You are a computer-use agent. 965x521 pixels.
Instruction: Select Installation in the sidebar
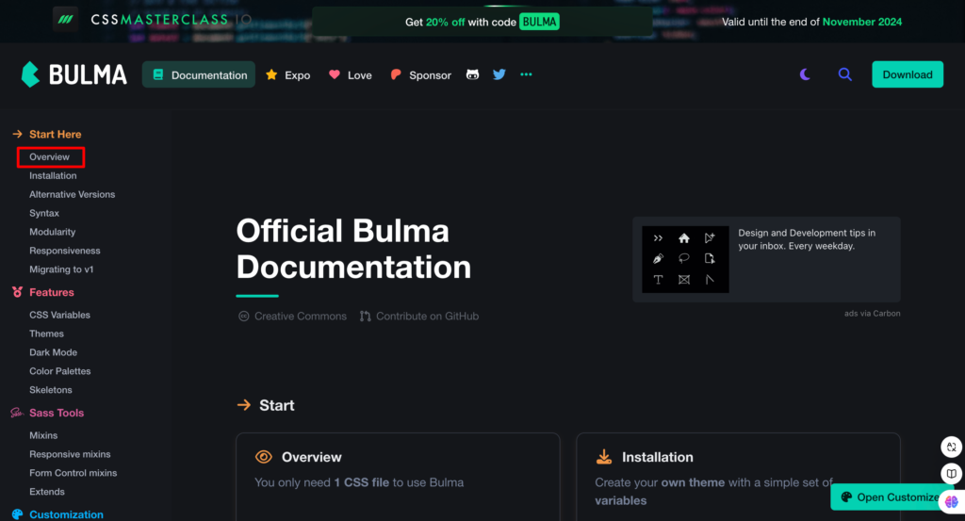point(53,175)
